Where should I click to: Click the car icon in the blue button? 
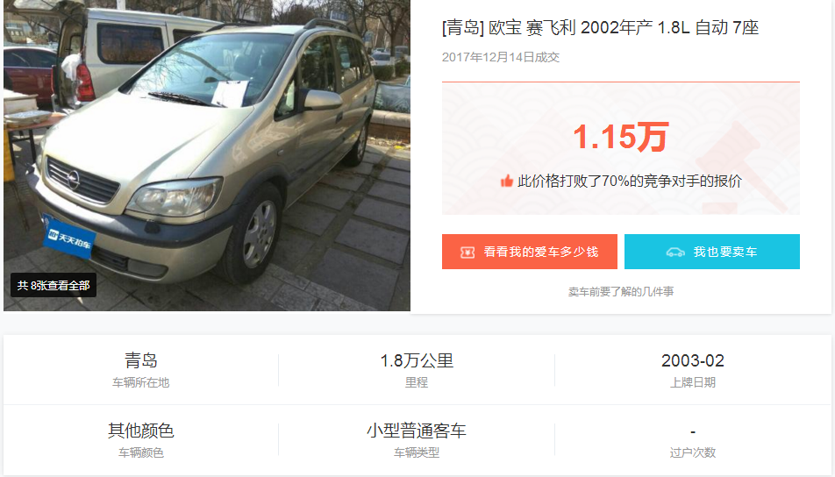click(x=675, y=253)
